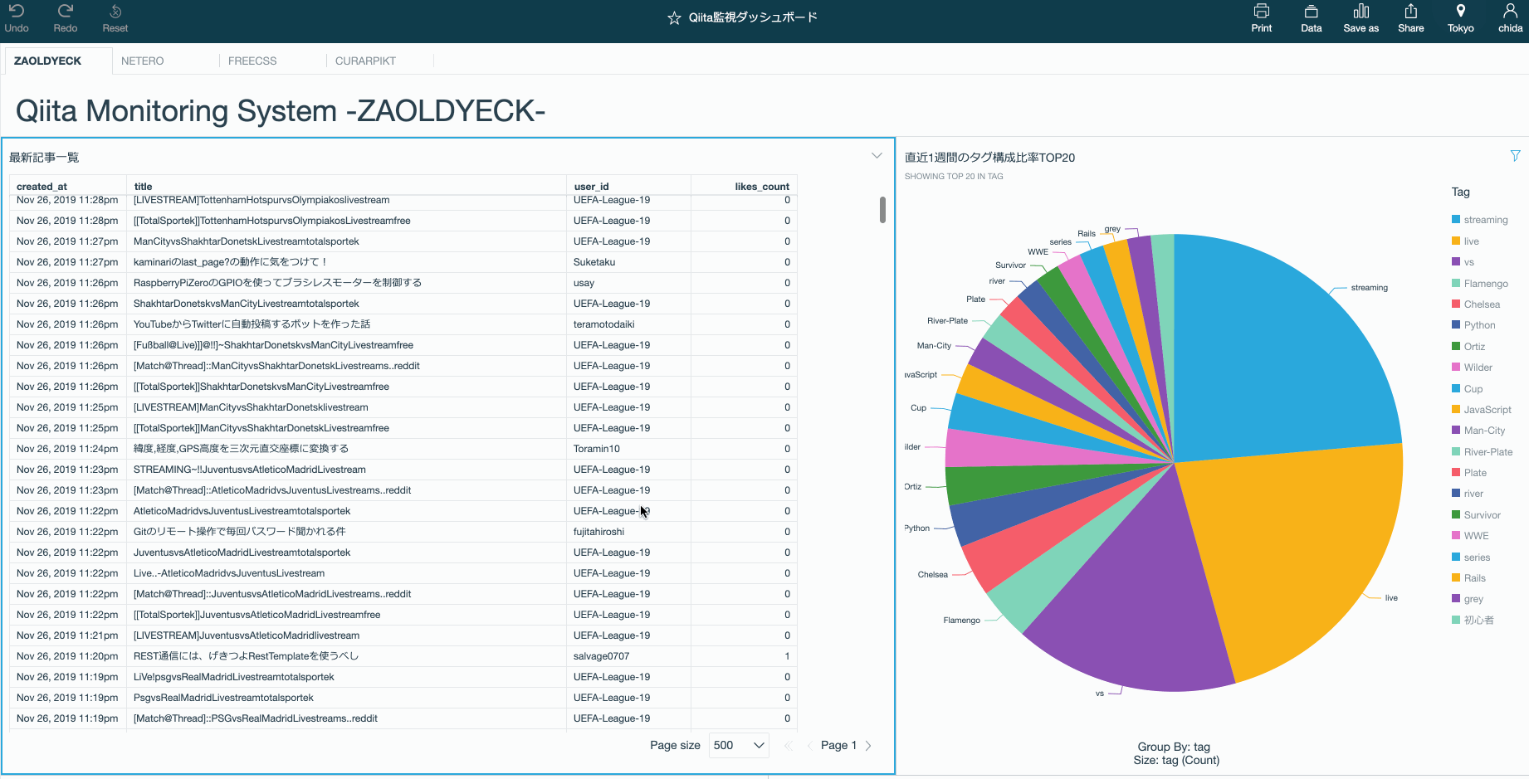1529x779 pixels.
Task: Click the table scrollbar in the article list
Action: pos(882,210)
